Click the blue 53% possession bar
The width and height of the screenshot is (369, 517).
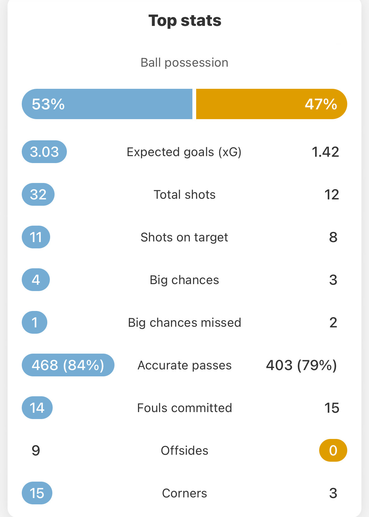107,104
